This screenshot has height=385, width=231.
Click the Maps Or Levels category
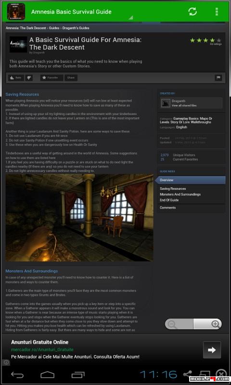click(186, 120)
